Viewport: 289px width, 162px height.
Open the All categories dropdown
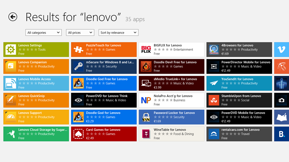point(44,33)
